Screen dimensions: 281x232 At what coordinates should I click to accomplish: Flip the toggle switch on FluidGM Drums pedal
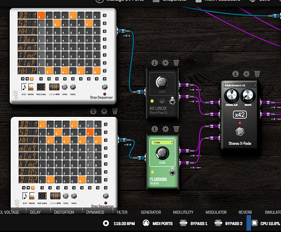(x=172, y=172)
